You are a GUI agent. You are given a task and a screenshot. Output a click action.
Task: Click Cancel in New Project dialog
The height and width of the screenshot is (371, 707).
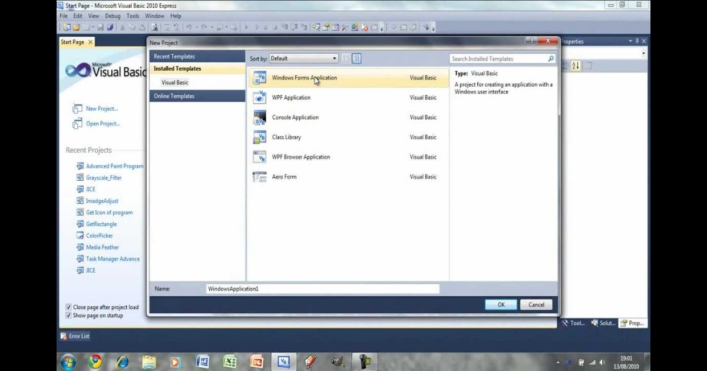[x=536, y=304]
